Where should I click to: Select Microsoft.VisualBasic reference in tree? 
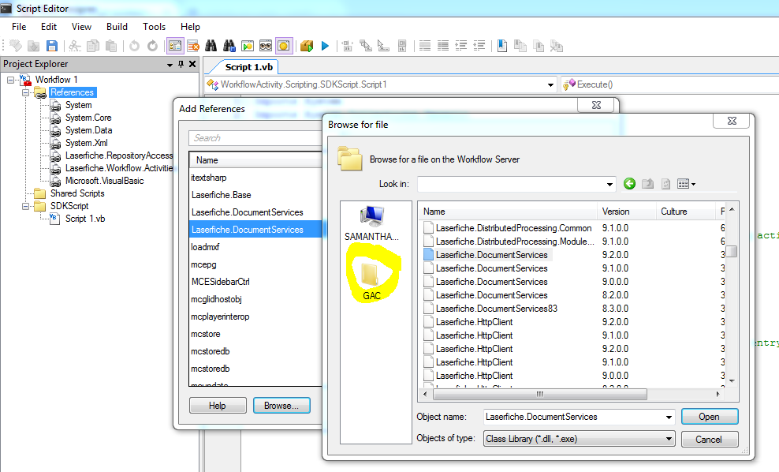[104, 181]
